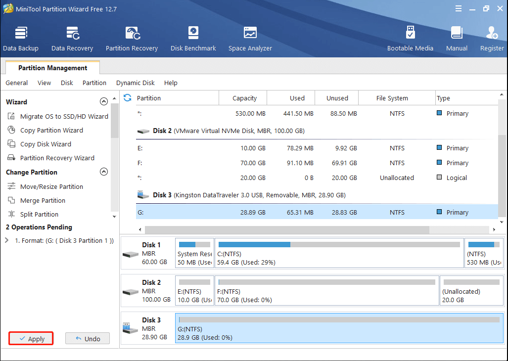Image resolution: width=508 pixels, height=361 pixels.
Task: Select Disk 1 drive icon in disk map
Action: (131, 255)
